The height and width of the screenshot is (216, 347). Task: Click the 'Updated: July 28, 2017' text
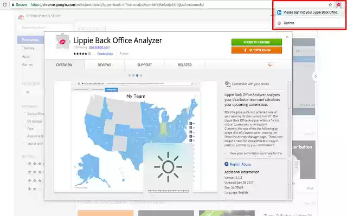tap(239, 183)
